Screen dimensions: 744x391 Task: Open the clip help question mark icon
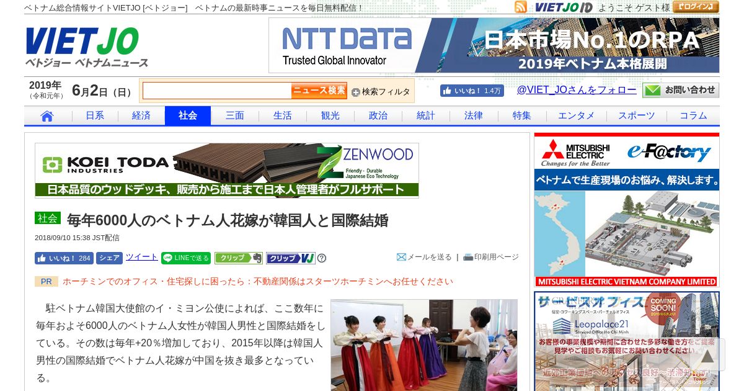point(322,258)
